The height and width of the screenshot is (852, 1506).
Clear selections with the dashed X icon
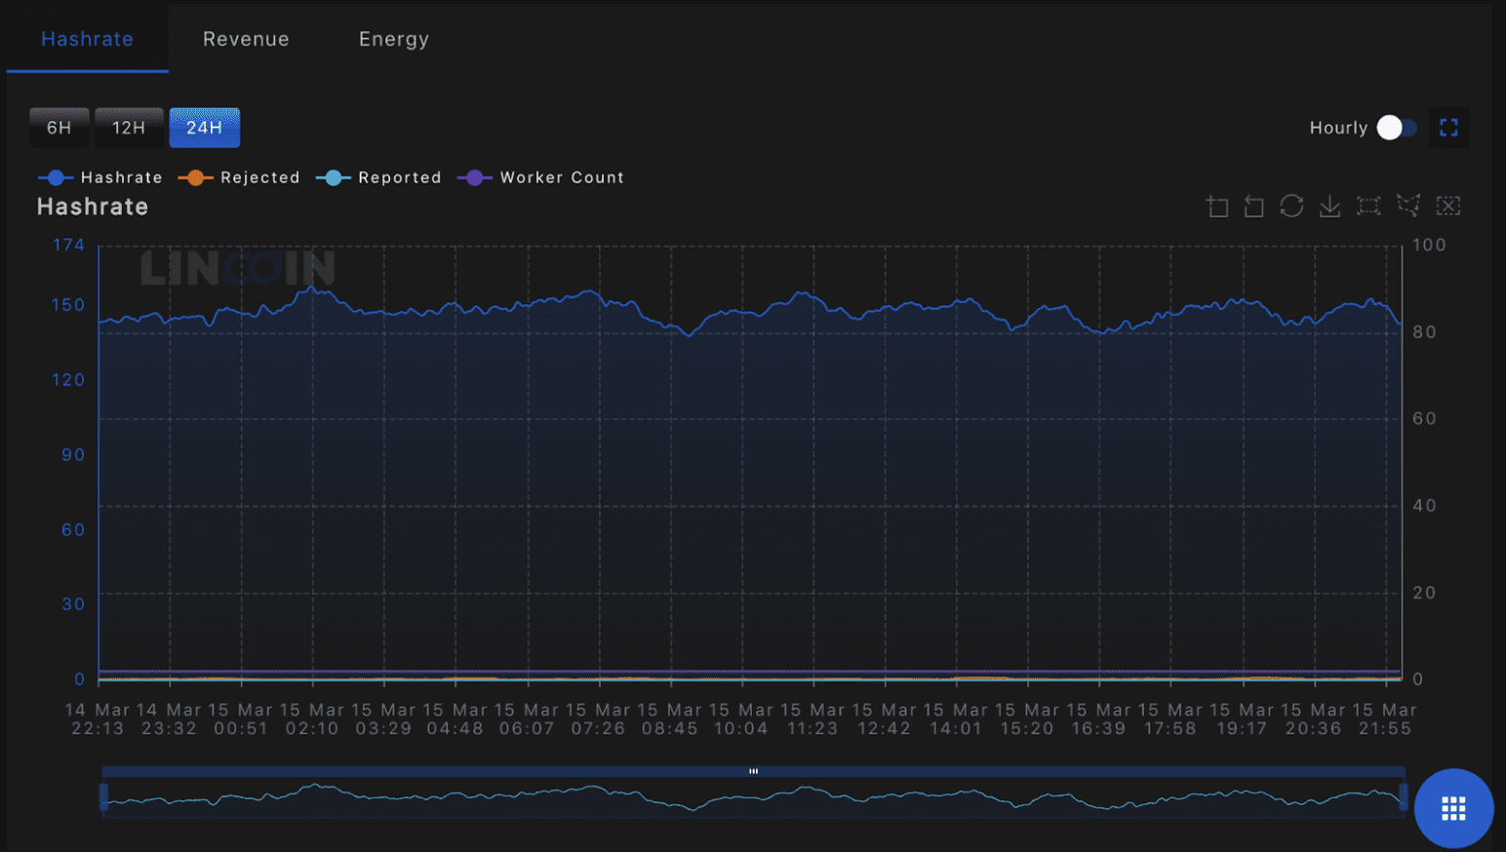[x=1448, y=206]
